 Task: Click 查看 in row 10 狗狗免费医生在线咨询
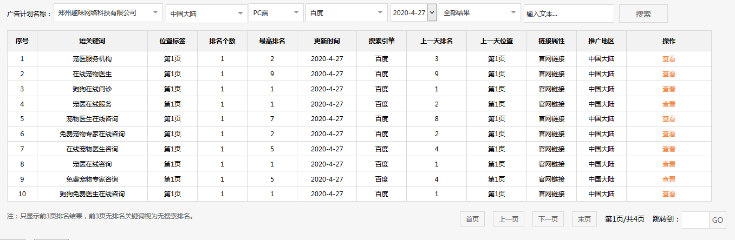click(x=668, y=194)
